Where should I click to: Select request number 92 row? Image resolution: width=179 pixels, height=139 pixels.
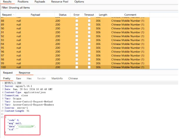(75, 36)
